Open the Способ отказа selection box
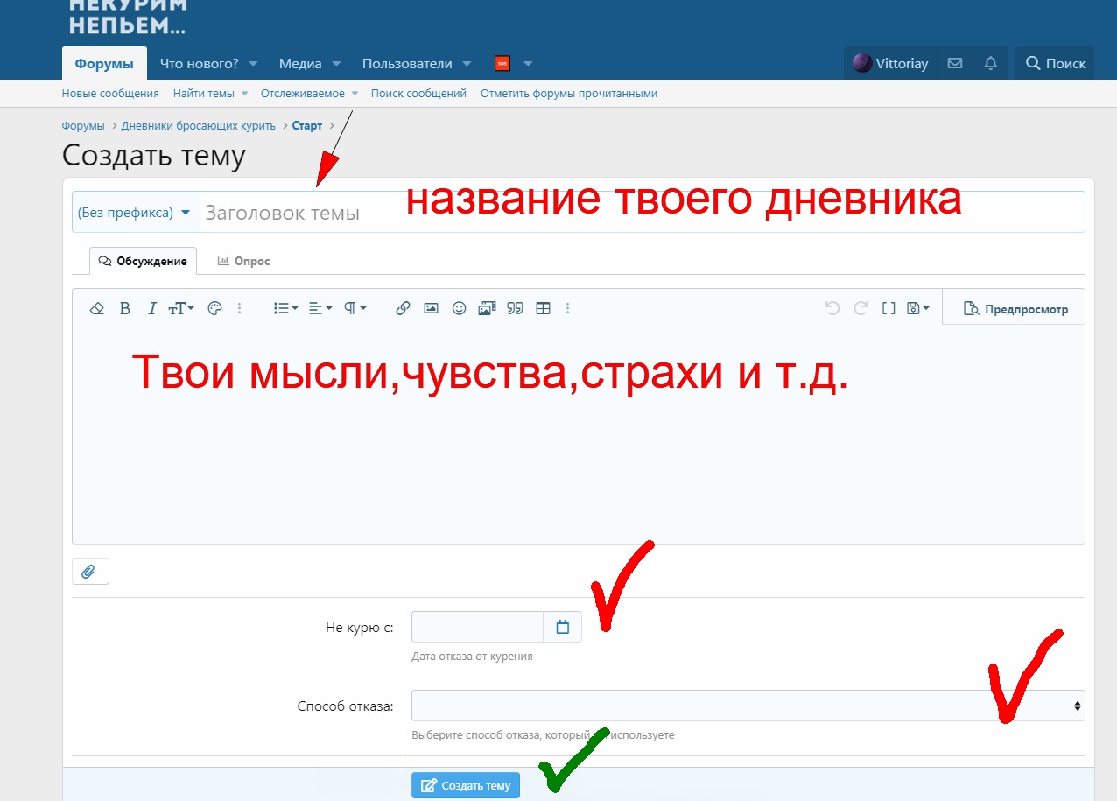This screenshot has height=801, width=1117. [x=747, y=706]
